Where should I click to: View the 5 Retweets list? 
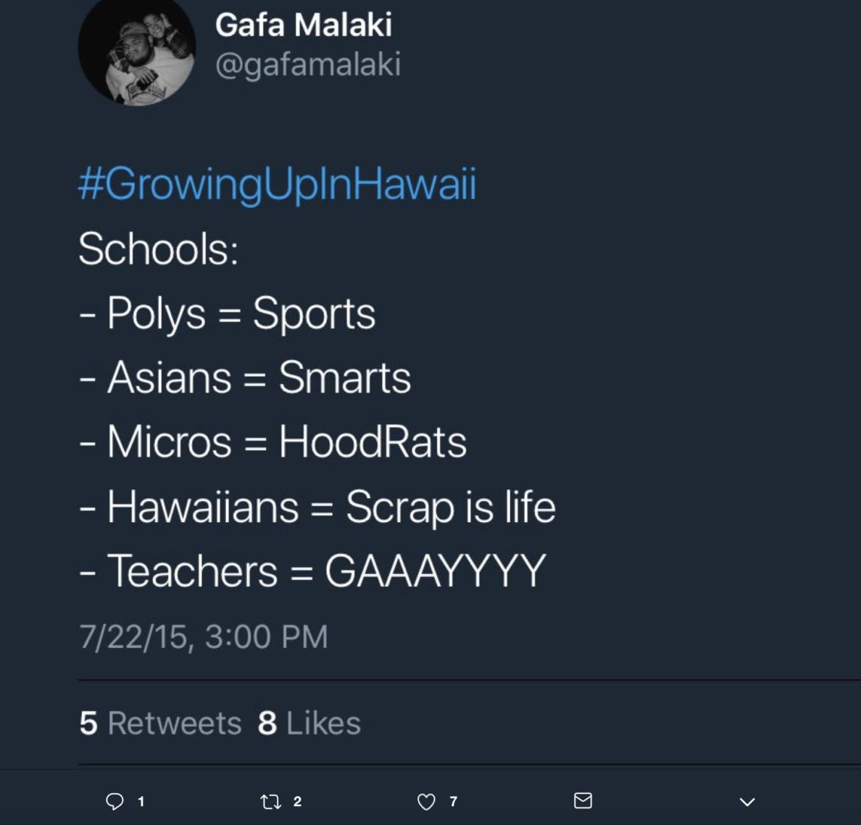(x=159, y=722)
